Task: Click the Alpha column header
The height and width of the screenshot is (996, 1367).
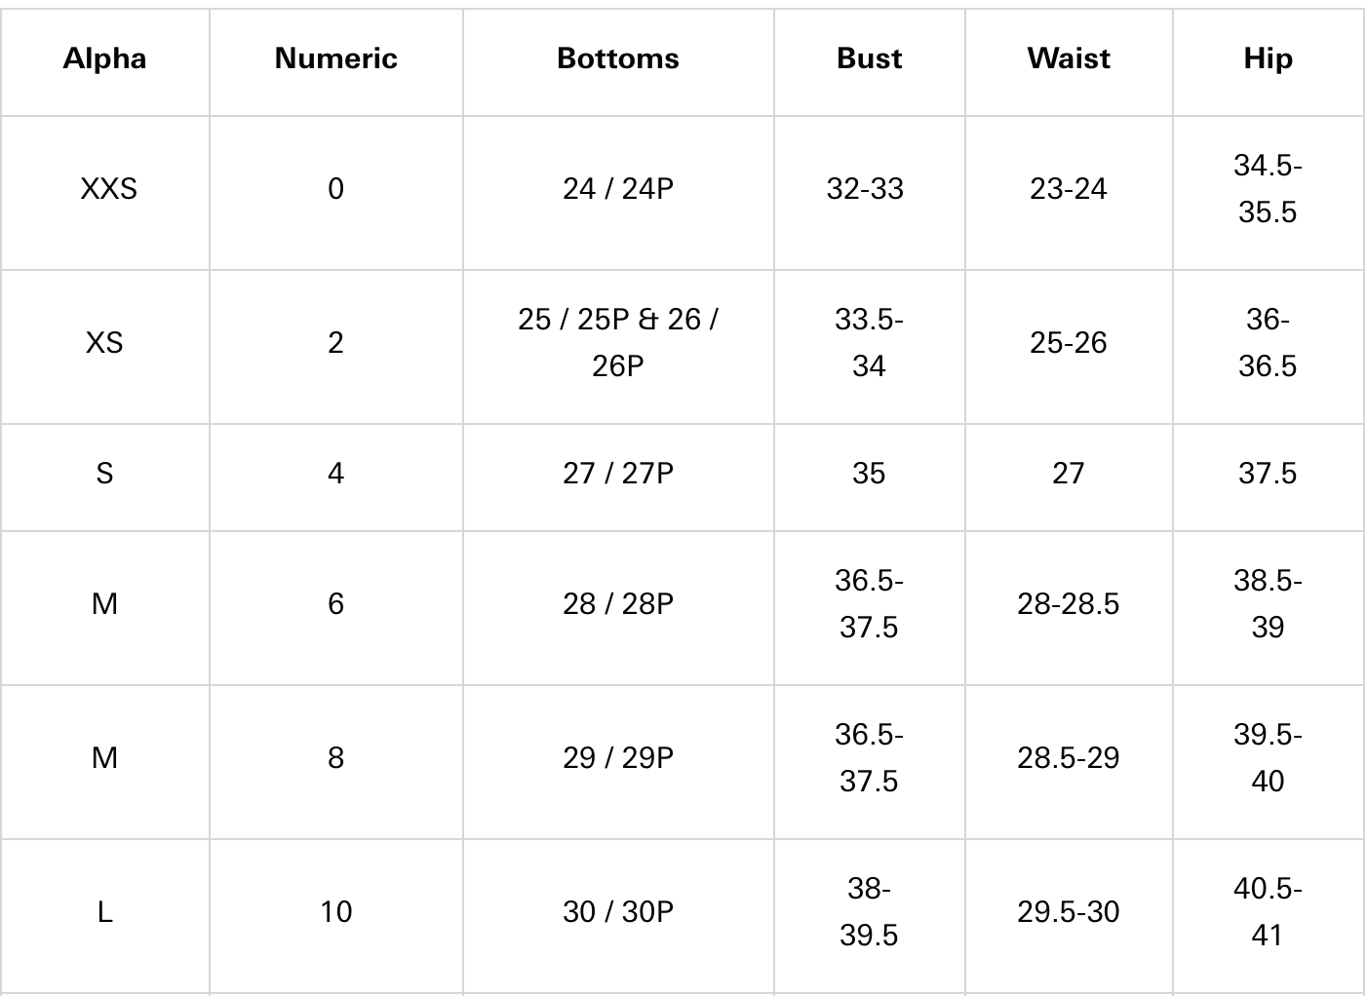Action: point(104,58)
